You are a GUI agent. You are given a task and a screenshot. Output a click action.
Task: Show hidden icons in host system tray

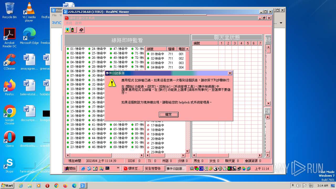tap(293, 185)
